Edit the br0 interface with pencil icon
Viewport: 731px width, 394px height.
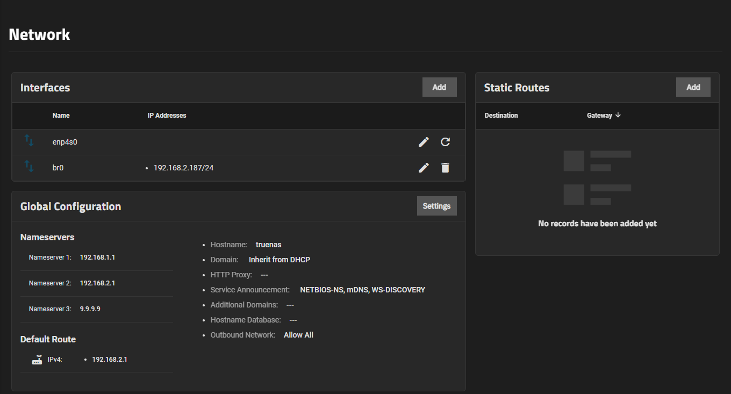[x=424, y=168]
